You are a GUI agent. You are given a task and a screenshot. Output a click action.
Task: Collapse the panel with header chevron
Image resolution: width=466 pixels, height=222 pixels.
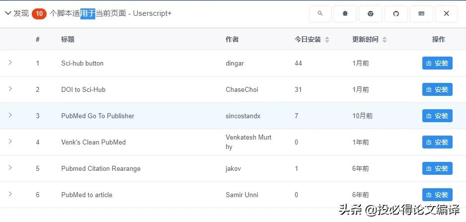(x=7, y=13)
